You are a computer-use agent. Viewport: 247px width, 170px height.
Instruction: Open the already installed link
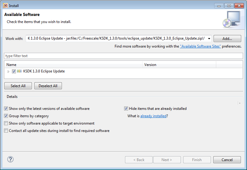[x=153, y=116]
